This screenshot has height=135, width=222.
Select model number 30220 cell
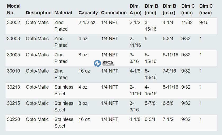(x=14, y=120)
